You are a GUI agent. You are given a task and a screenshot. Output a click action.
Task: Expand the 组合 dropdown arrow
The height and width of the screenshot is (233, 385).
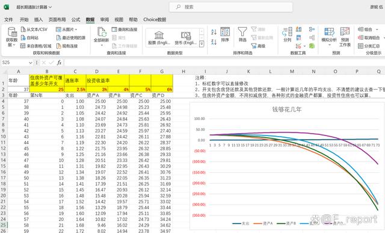tap(377, 30)
